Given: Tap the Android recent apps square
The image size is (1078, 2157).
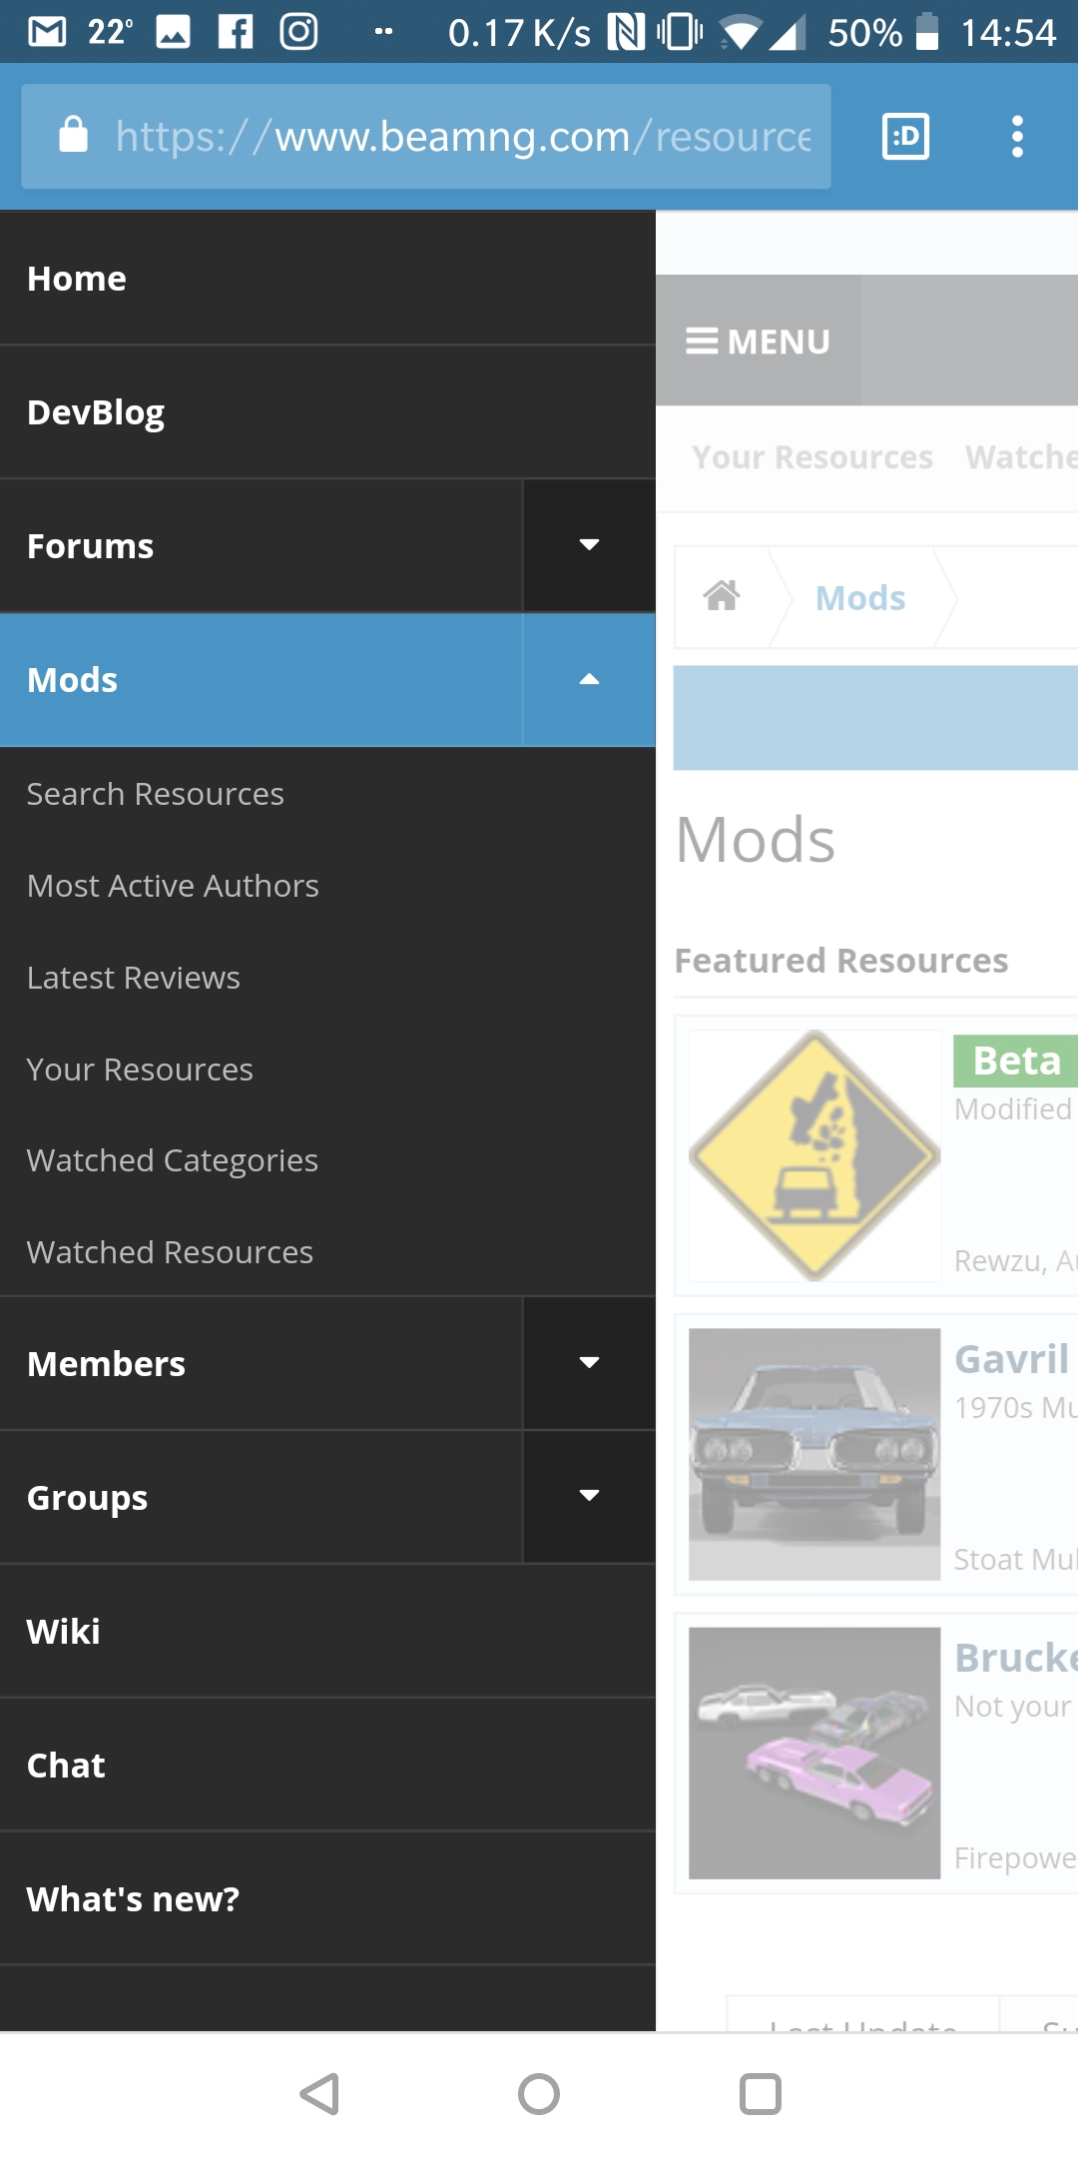Looking at the screenshot, I should [x=760, y=2094].
